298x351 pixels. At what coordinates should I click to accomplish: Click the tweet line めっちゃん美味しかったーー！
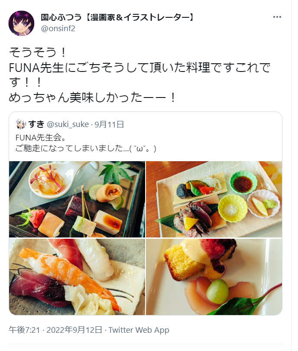(92, 97)
